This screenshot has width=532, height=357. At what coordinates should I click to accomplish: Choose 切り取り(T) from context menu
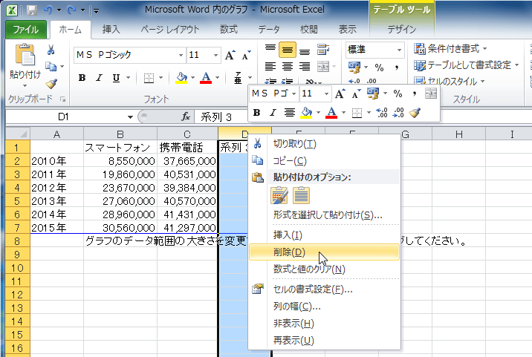coord(324,144)
